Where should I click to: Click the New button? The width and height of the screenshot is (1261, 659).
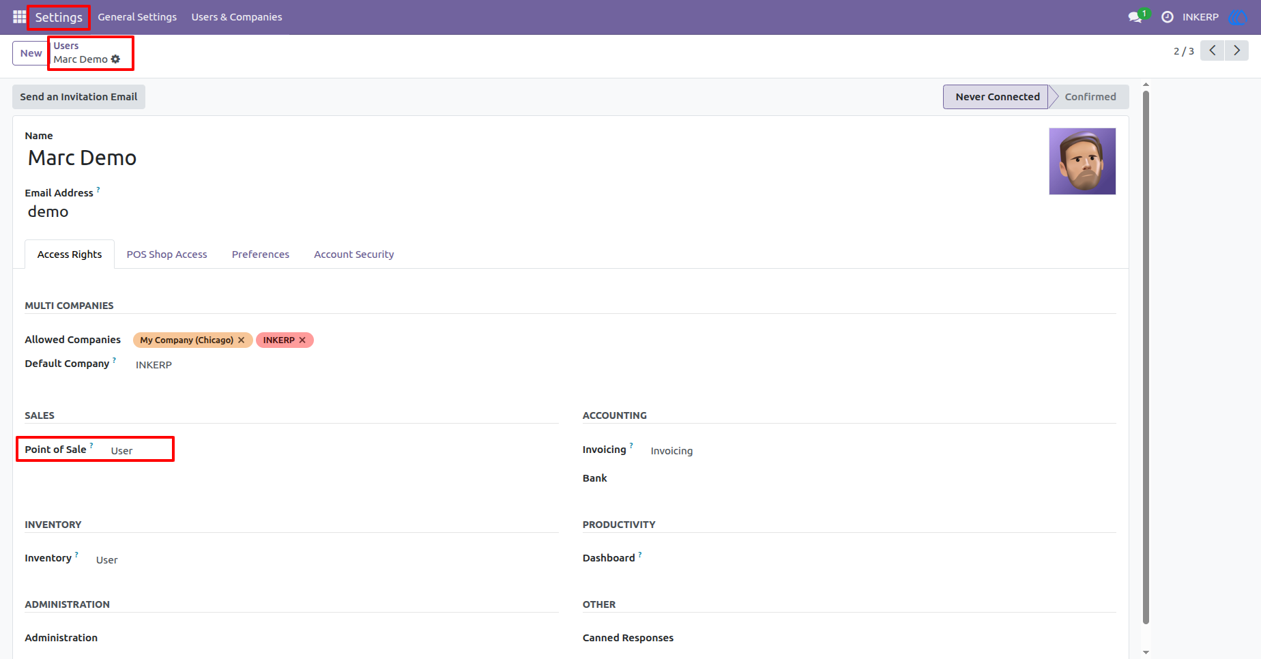point(31,53)
